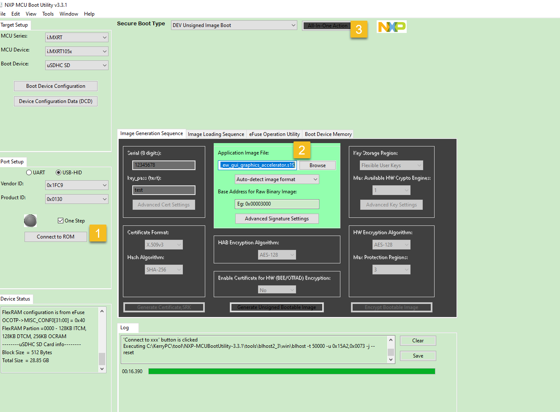Select the Image Generation Sequence tab
This screenshot has height=412, width=560.
tap(152, 133)
